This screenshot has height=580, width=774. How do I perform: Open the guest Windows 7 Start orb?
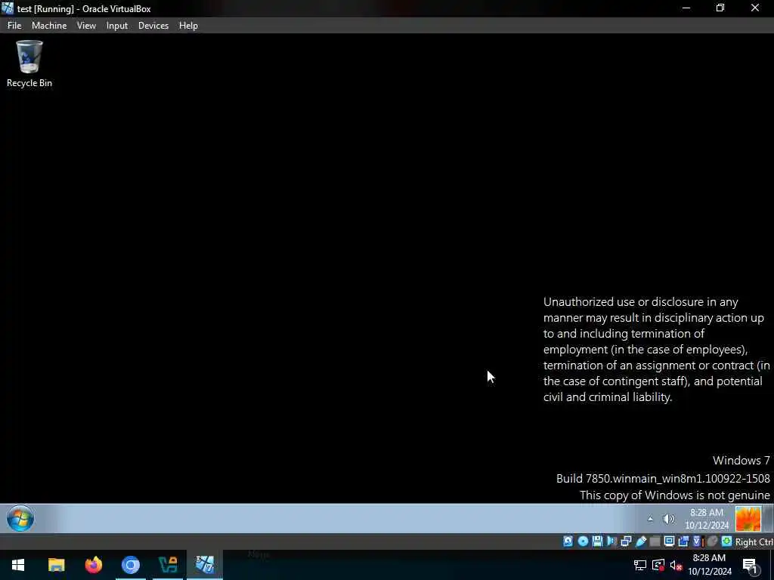pos(20,518)
